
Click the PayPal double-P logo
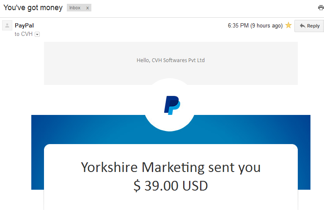point(172,105)
